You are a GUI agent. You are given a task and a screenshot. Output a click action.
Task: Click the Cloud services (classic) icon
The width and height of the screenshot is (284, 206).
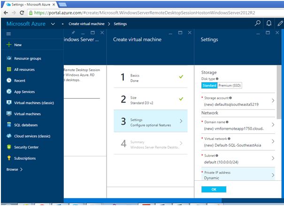[9, 136]
